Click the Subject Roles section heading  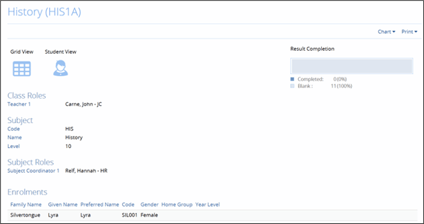pyautogui.click(x=31, y=162)
